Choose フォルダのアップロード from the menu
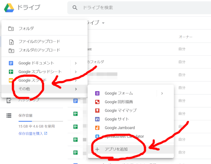This screenshot has height=164, width=211. click(x=44, y=50)
